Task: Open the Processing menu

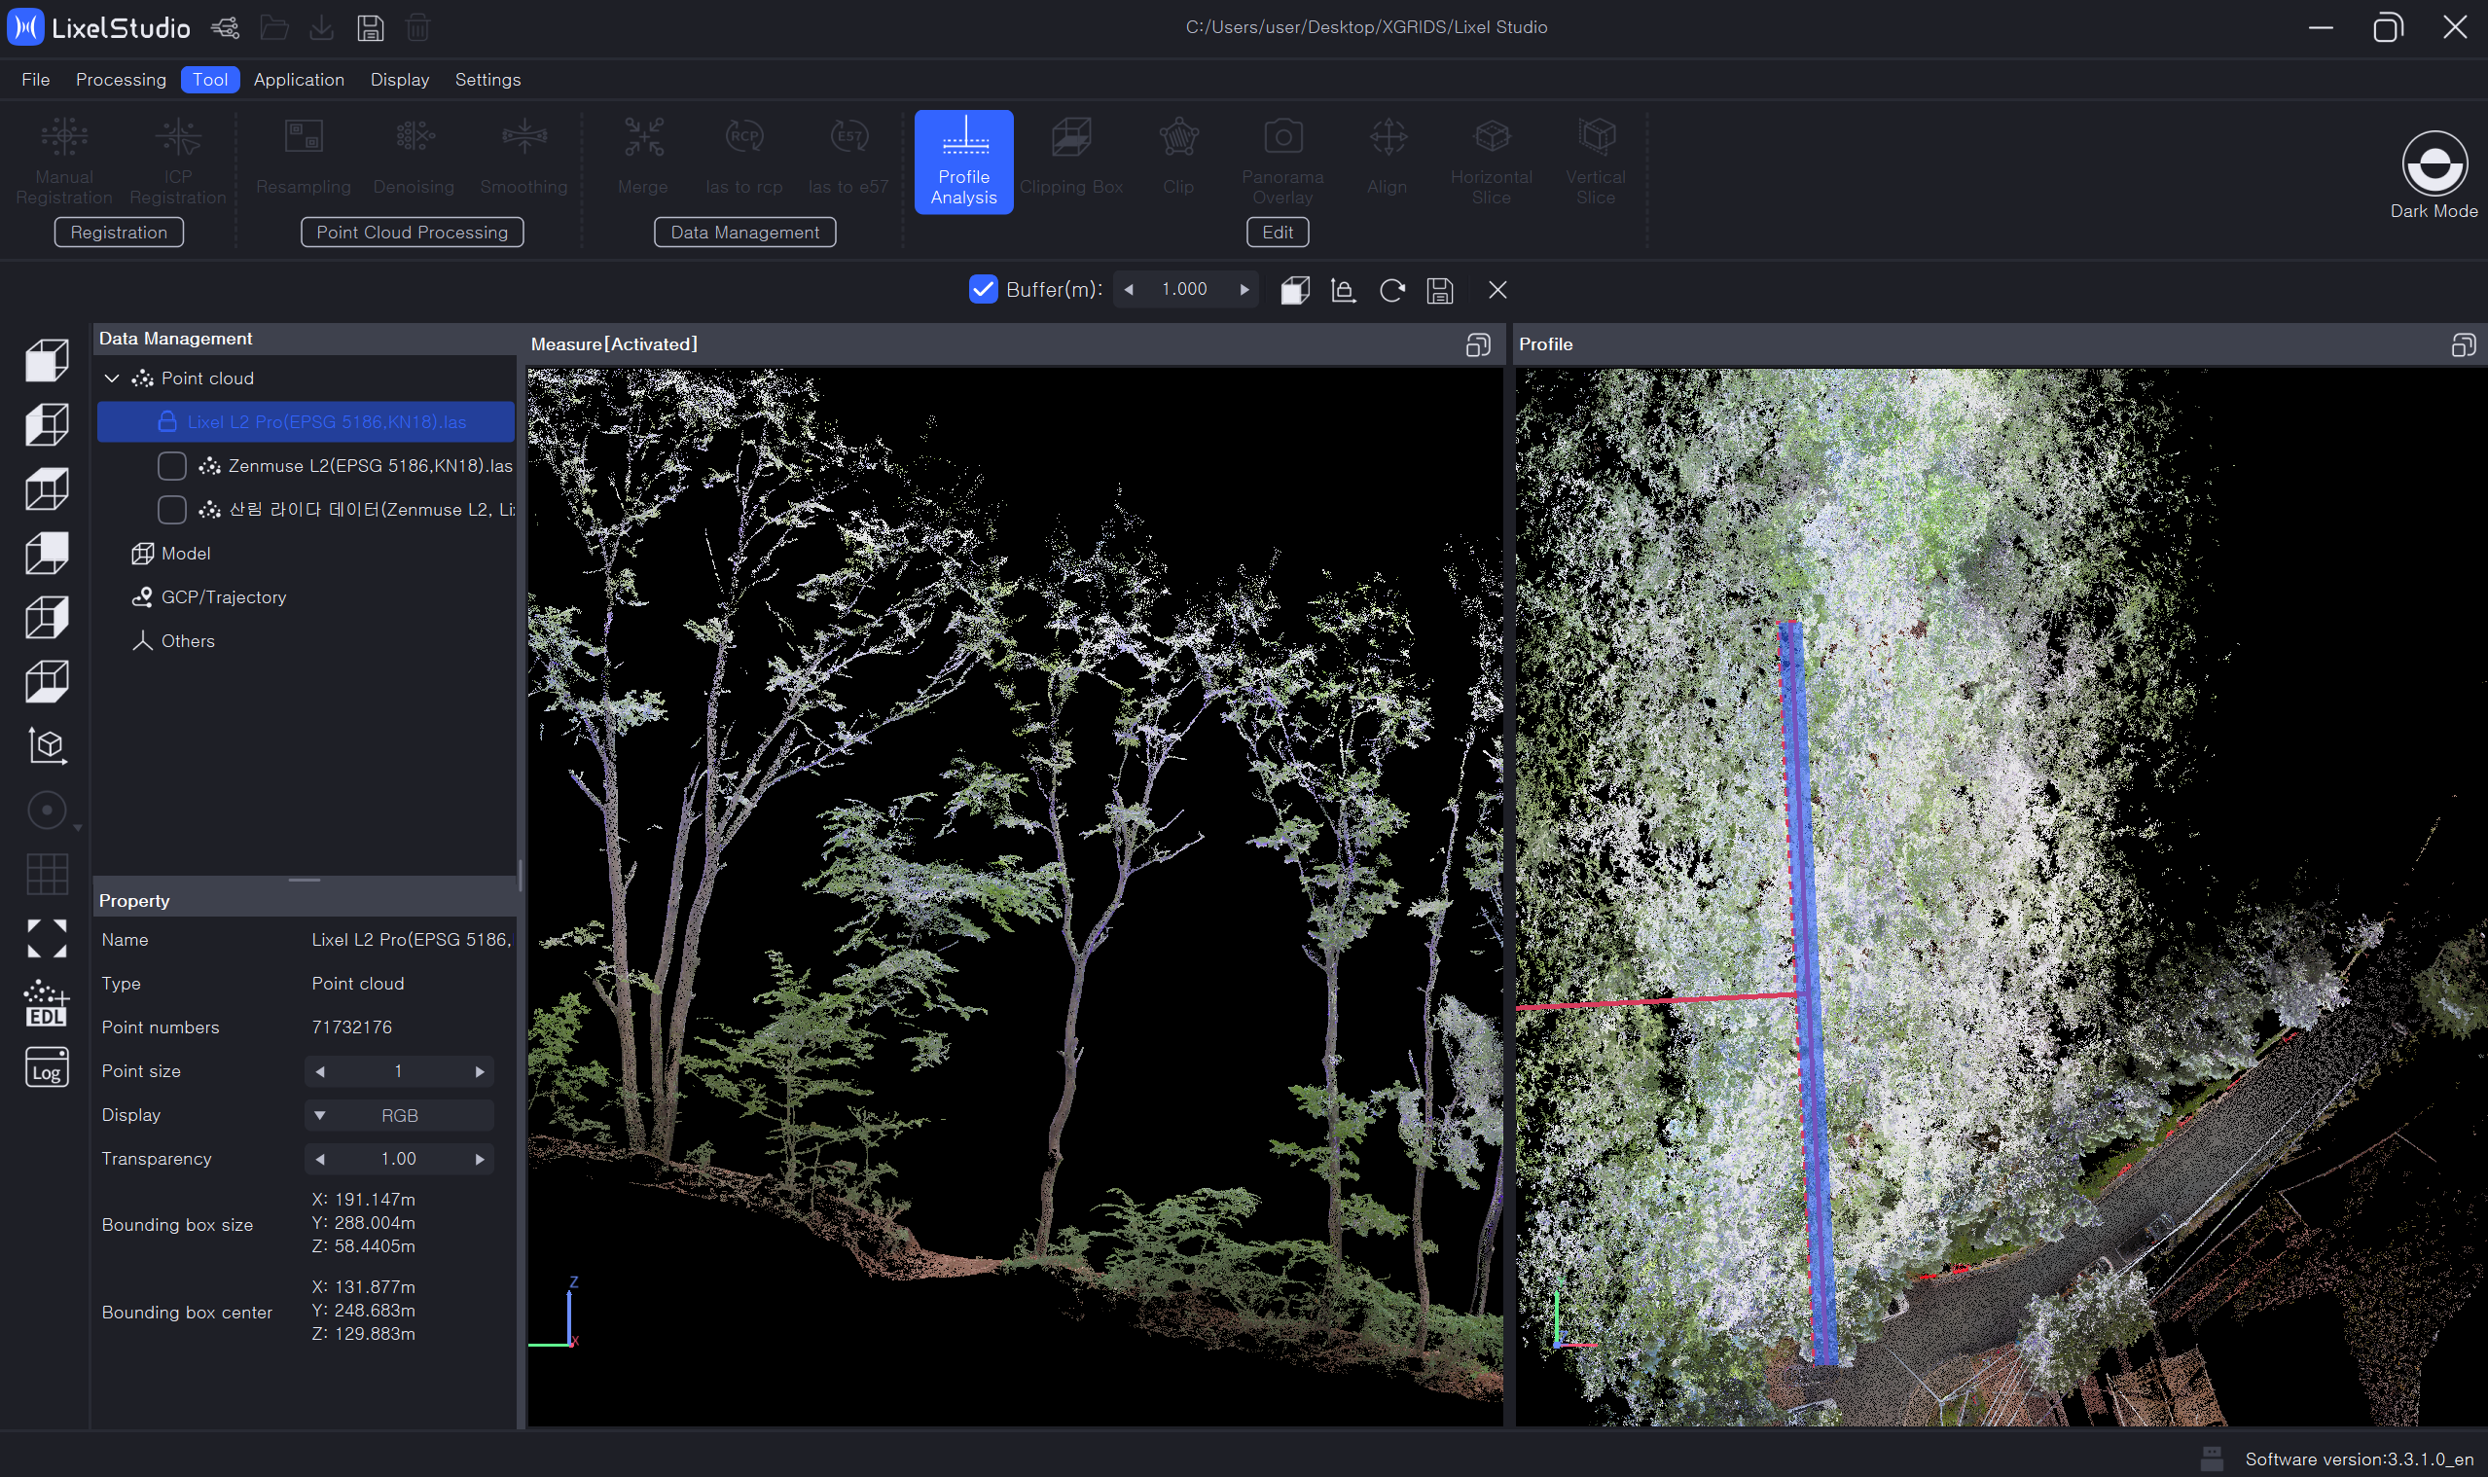Action: [121, 80]
